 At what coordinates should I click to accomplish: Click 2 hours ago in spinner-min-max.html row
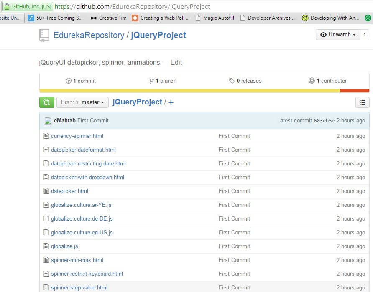(x=351, y=260)
